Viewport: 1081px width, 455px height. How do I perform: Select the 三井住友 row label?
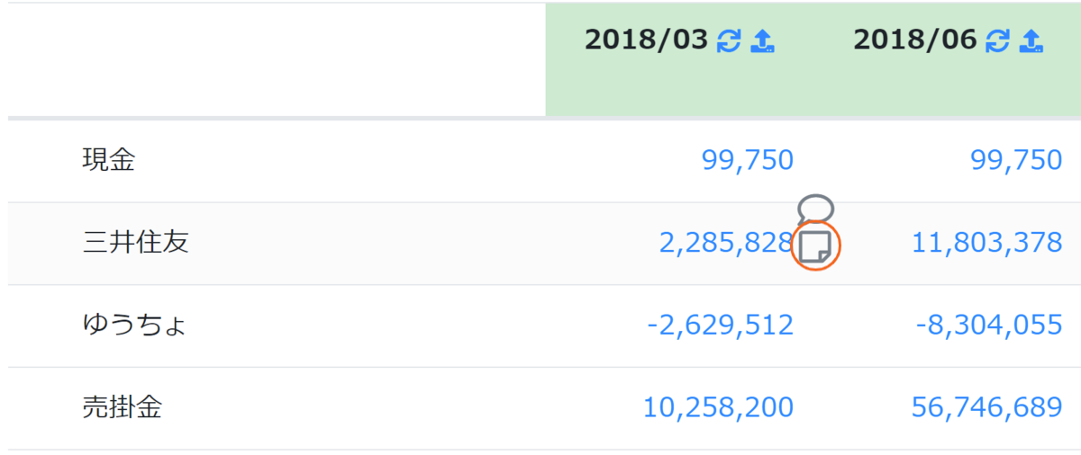(x=135, y=244)
